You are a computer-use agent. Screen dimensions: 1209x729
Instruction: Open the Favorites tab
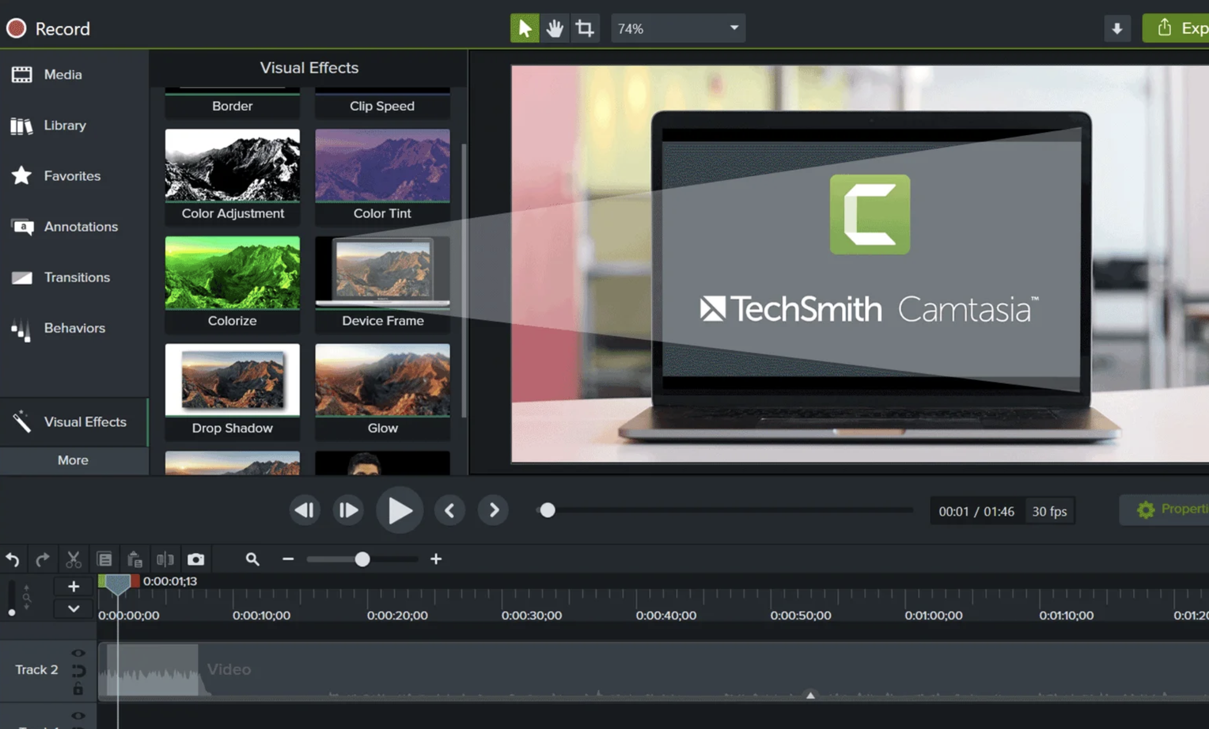click(74, 176)
